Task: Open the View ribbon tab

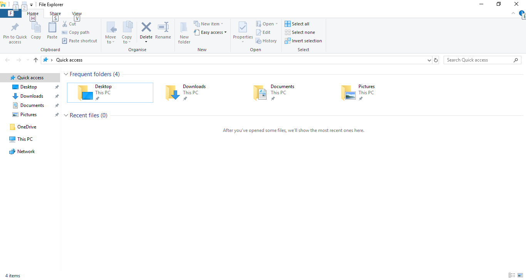Action: coord(77,13)
